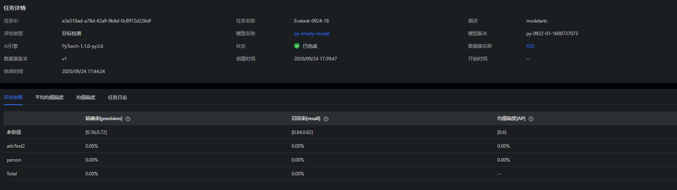Click help icon beside recall header
The image size is (677, 190).
point(326,119)
